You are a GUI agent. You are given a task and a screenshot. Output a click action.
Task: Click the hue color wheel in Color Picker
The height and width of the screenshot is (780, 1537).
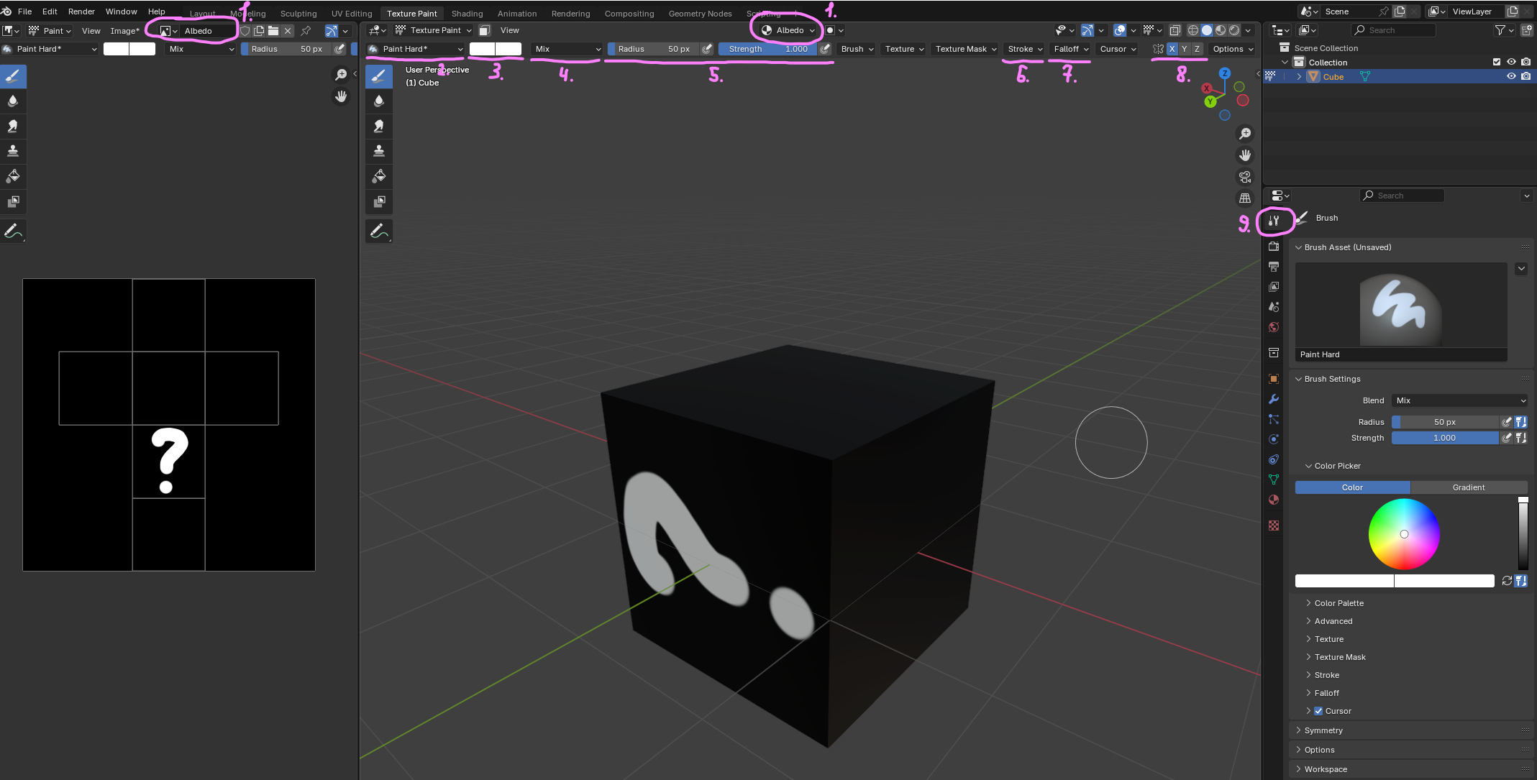1404,534
